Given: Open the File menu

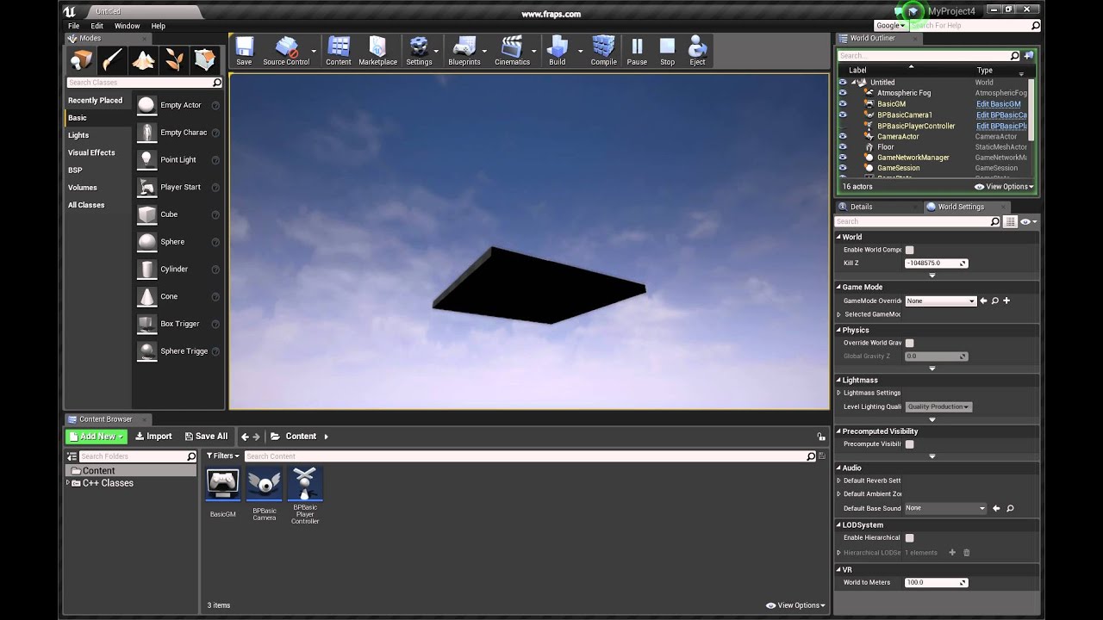Looking at the screenshot, I should (73, 26).
